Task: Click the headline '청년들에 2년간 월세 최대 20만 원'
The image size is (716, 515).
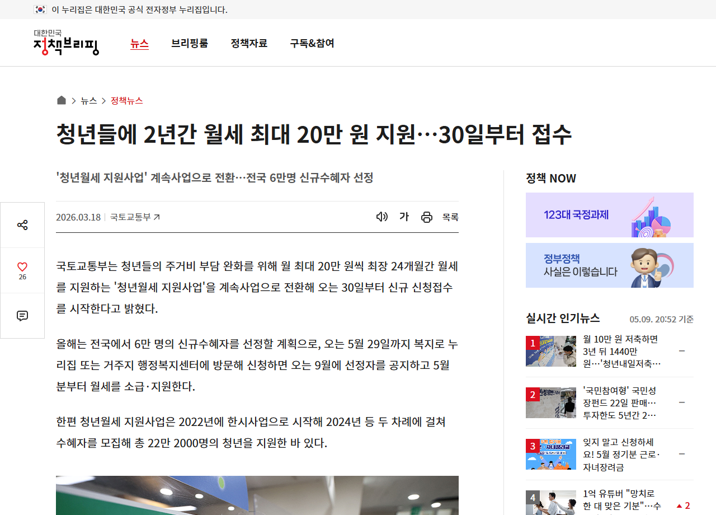Action: point(314,134)
